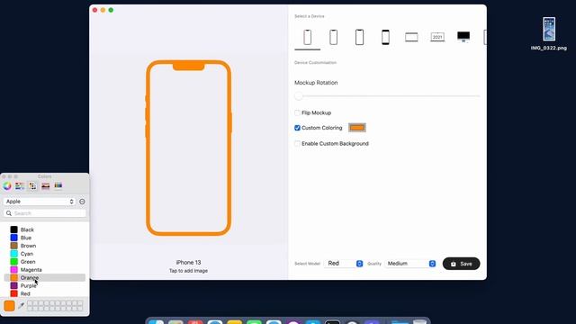576x324 pixels.
Task: Select the IMG_0322.png file on desktop
Action: [549, 34]
